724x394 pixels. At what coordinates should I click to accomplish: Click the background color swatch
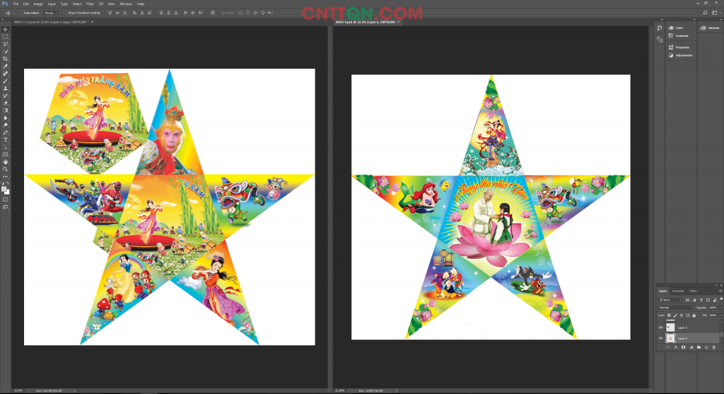(x=7, y=192)
